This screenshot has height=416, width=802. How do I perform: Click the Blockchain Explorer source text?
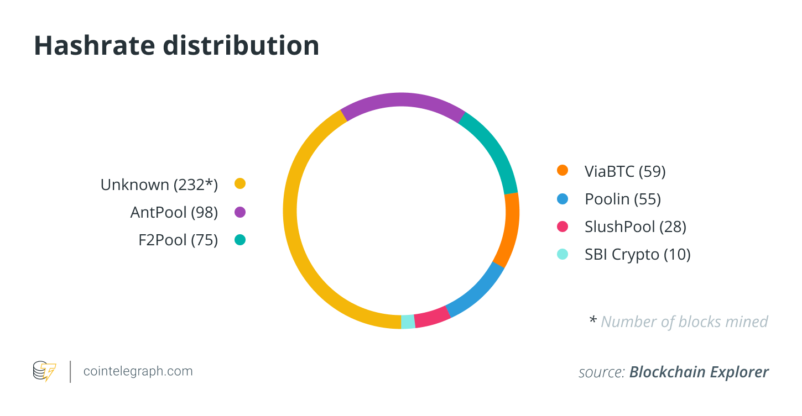pos(699,372)
